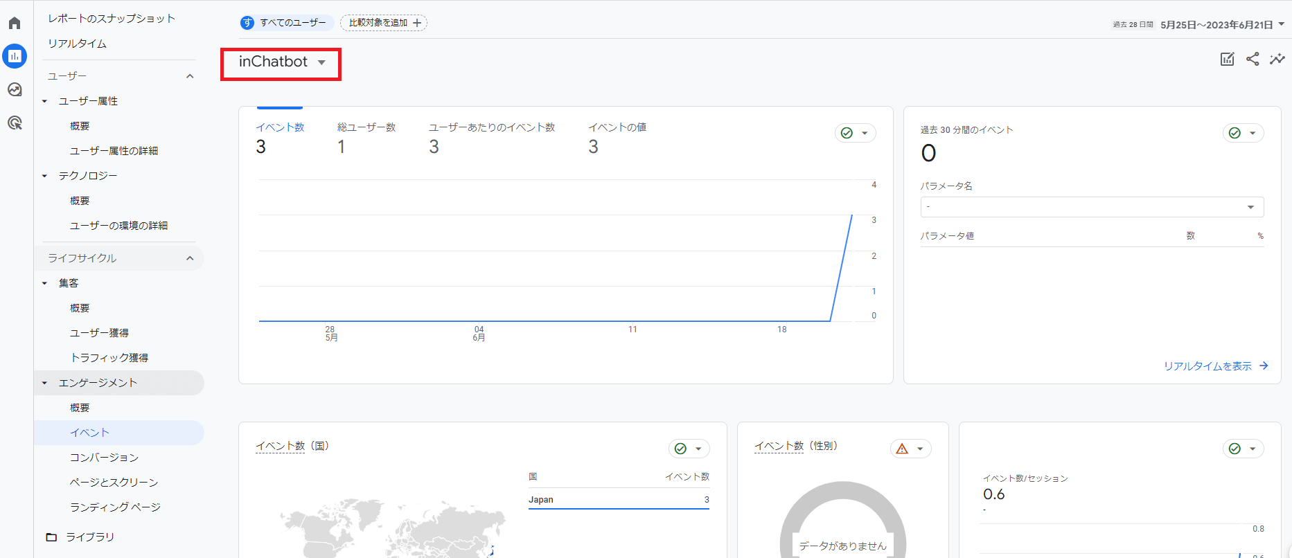
Task: Open the Insights sparkline icon
Action: 1277,59
